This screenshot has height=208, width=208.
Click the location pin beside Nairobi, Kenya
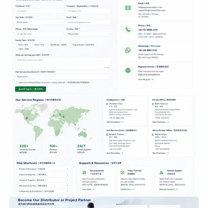pyautogui.click(x=153, y=134)
